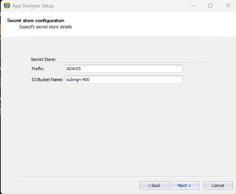Click the blank white header banner area
Screen dimensions: 236x194
[151, 24]
